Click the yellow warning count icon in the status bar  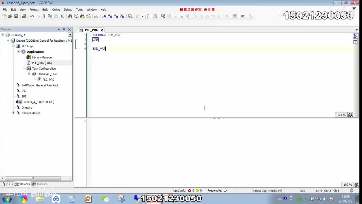click(197, 191)
